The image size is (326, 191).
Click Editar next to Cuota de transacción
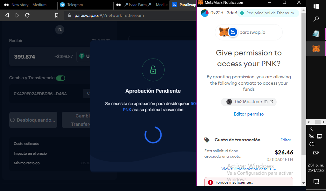point(286,140)
